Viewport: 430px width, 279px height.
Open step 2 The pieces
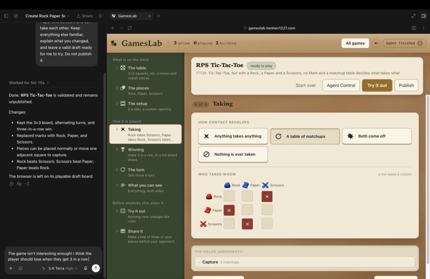(145, 91)
